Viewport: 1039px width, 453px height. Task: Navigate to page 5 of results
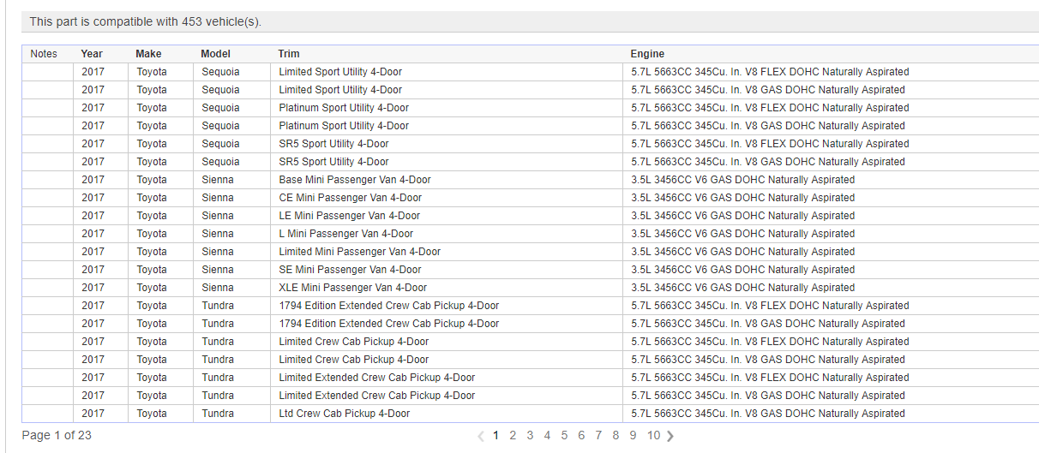564,435
